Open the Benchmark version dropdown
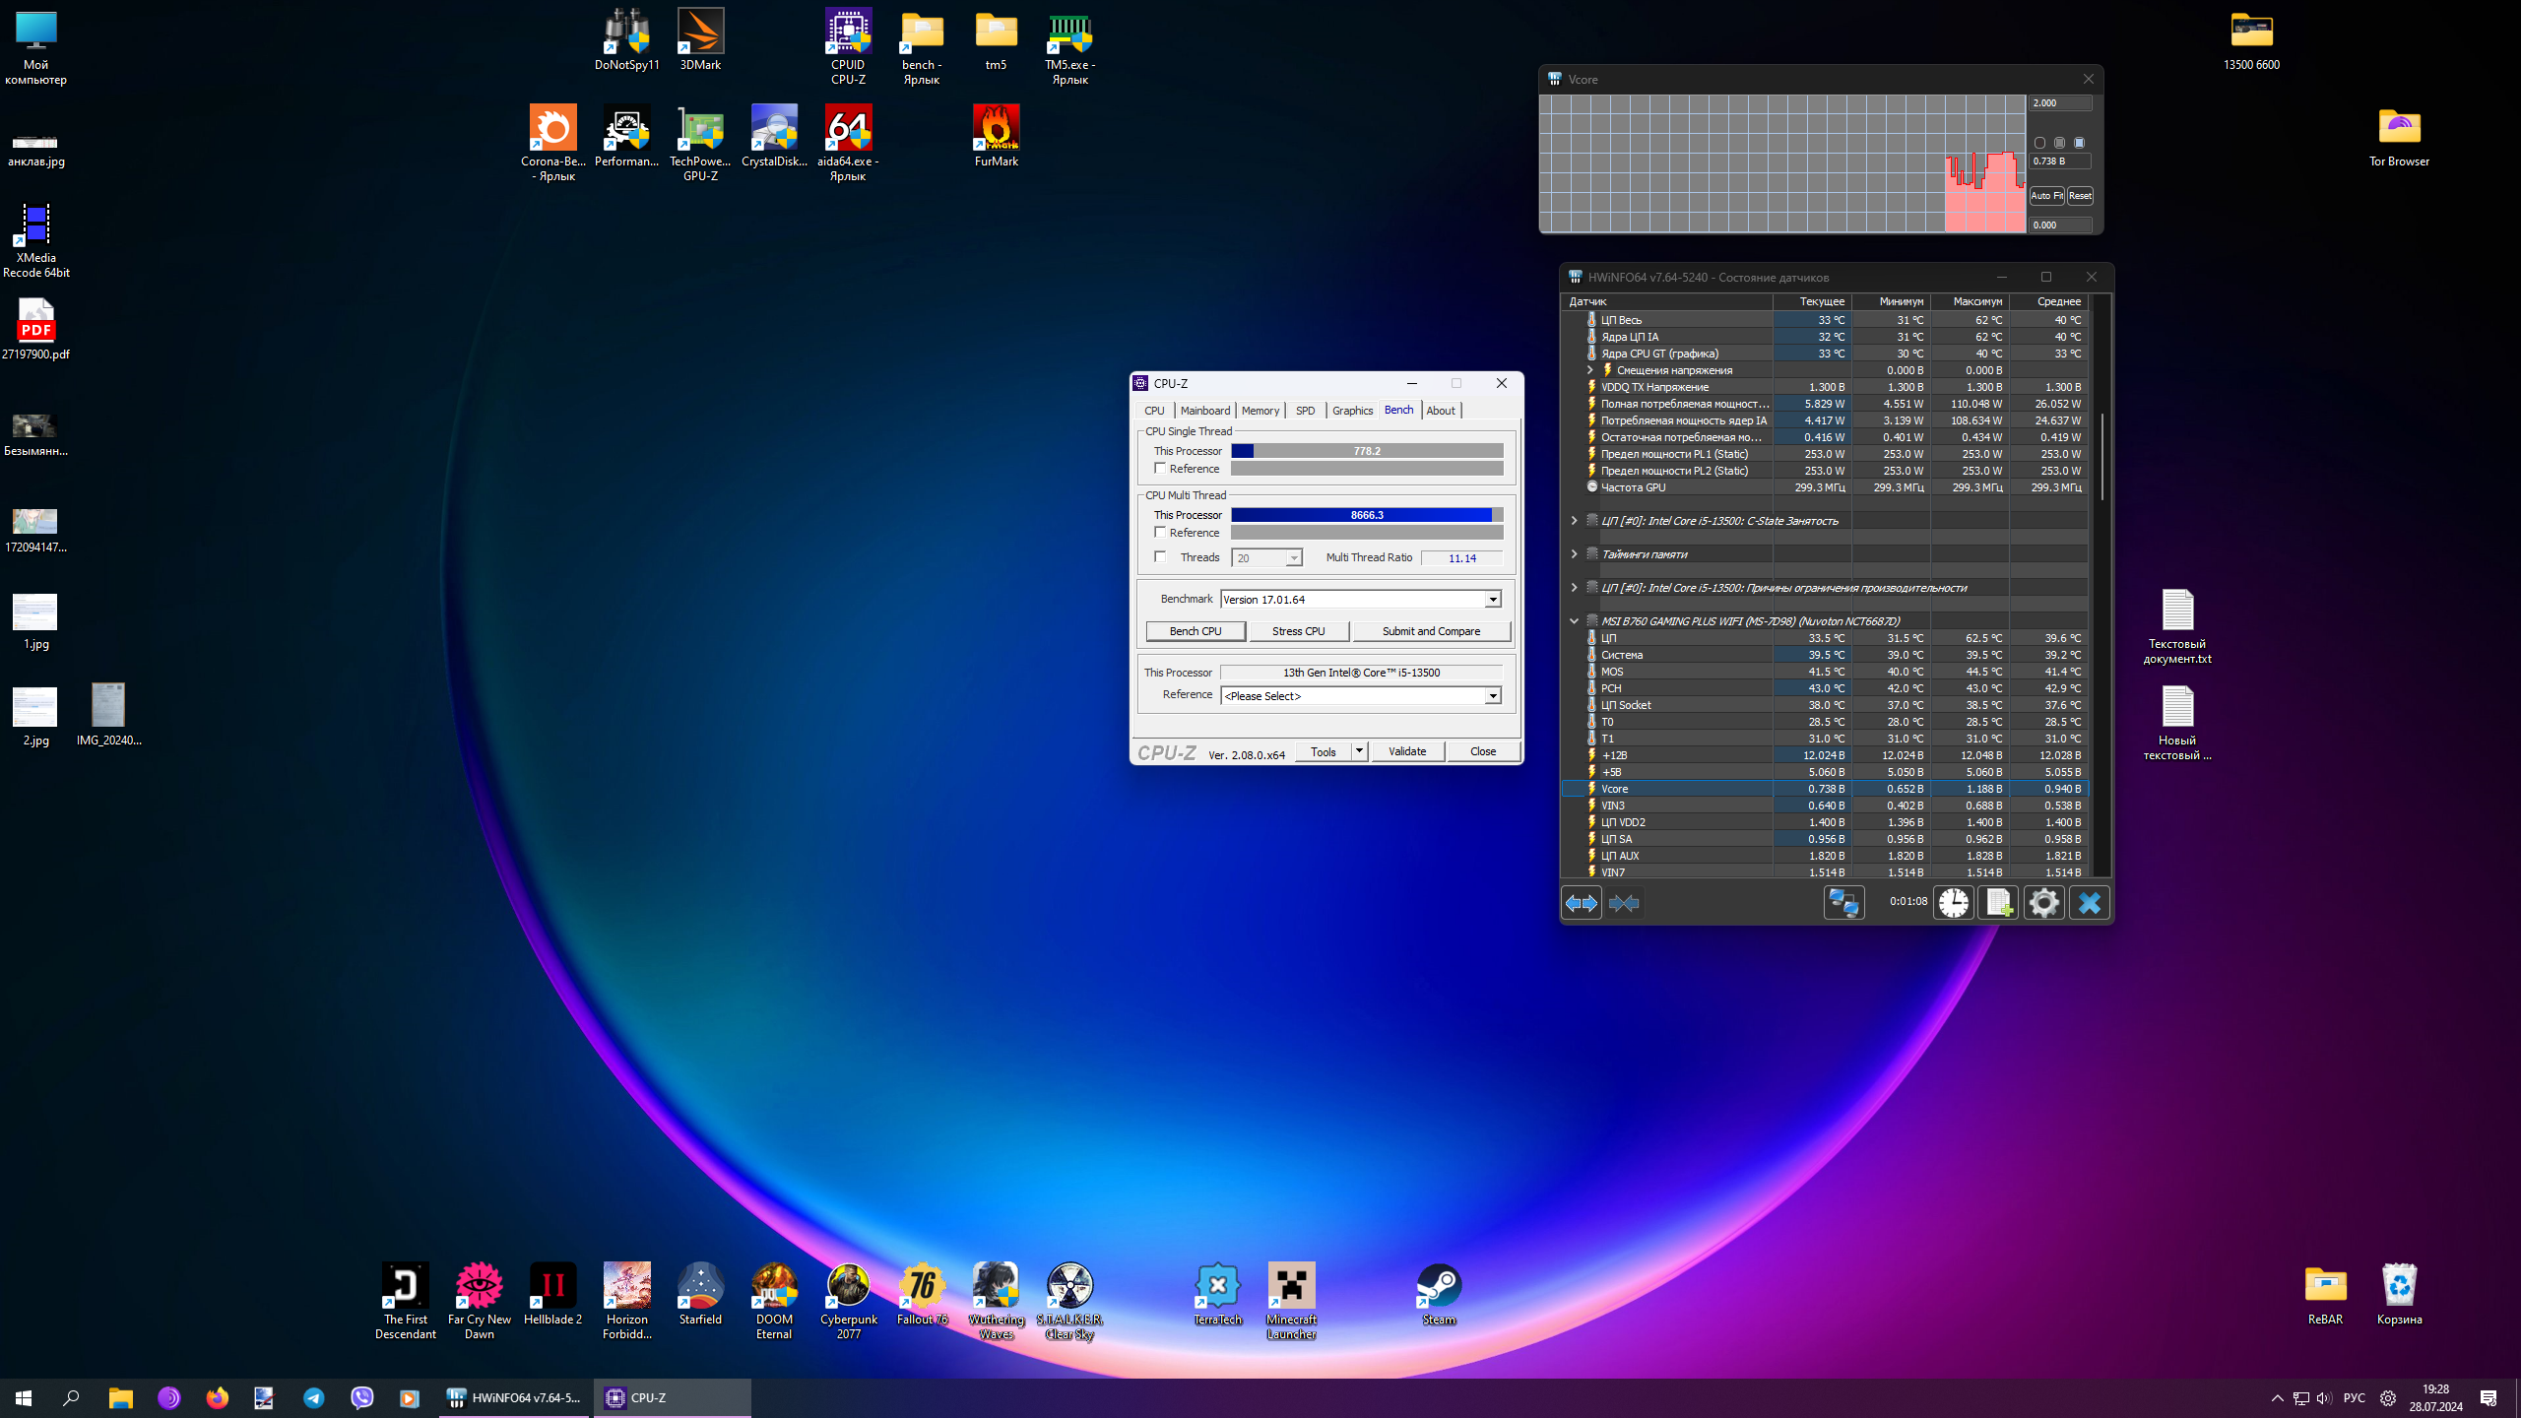This screenshot has width=2521, height=1418. coord(1493,600)
